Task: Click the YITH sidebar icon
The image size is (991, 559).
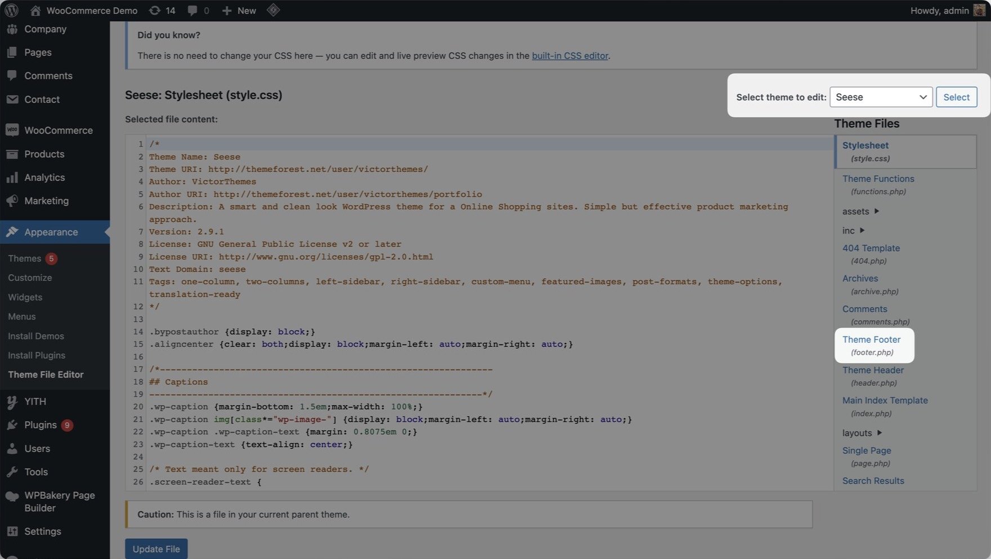Action: [x=12, y=401]
